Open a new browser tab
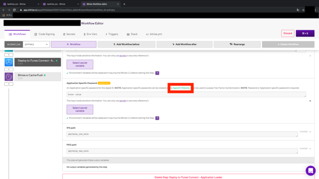The height and width of the screenshot is (179, 319). [x=124, y=4]
